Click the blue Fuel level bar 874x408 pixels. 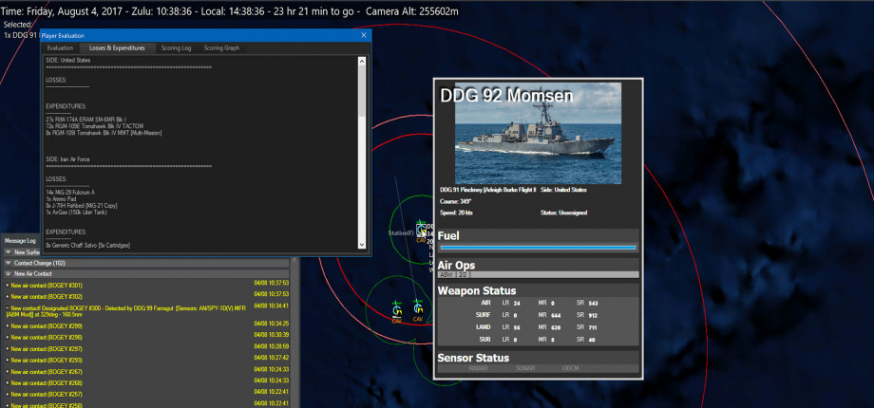538,248
